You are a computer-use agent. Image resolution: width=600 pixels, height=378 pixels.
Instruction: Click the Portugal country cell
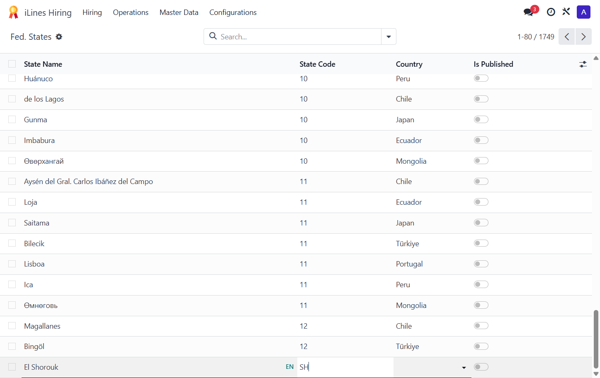[409, 264]
